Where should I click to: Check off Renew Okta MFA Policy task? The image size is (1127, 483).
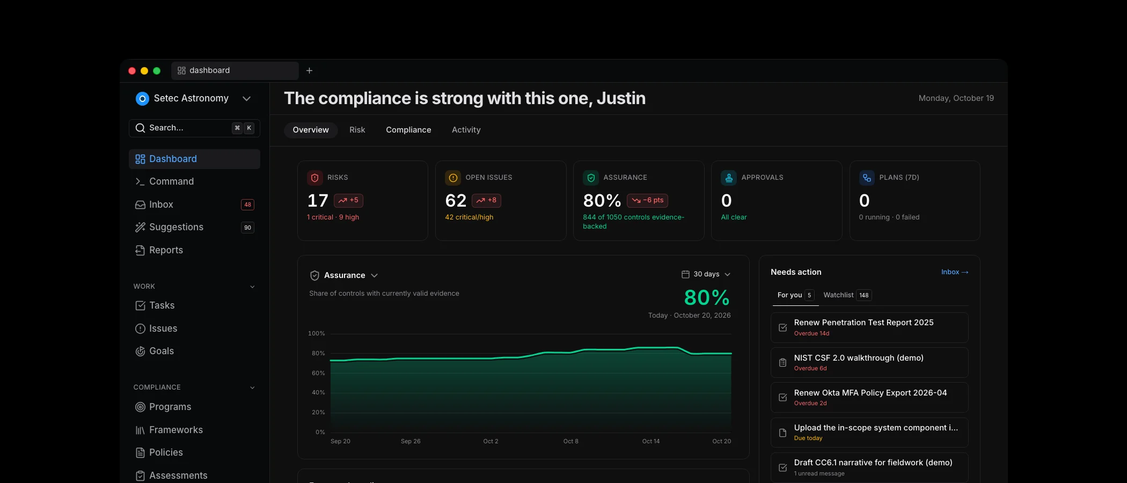[783, 397]
